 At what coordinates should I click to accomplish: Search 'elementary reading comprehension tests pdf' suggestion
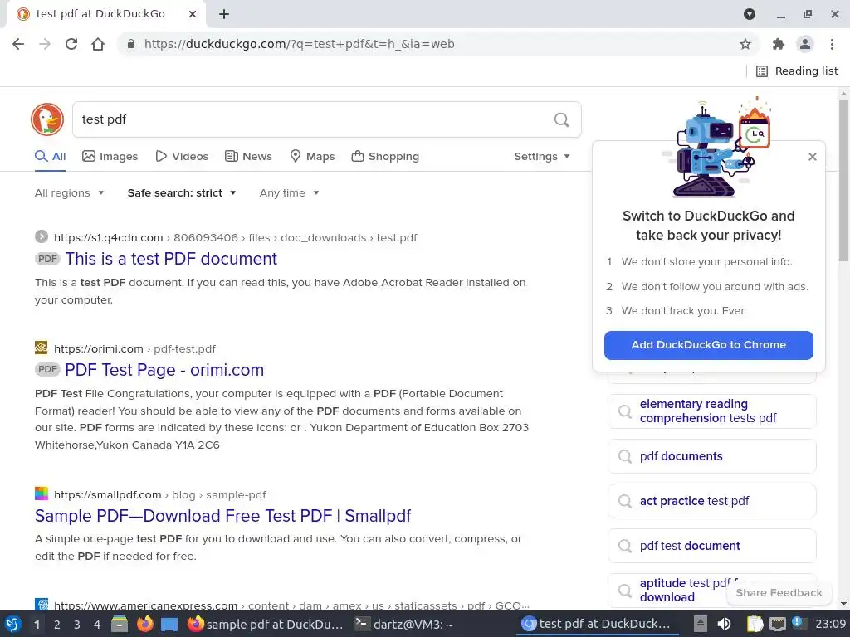711,411
